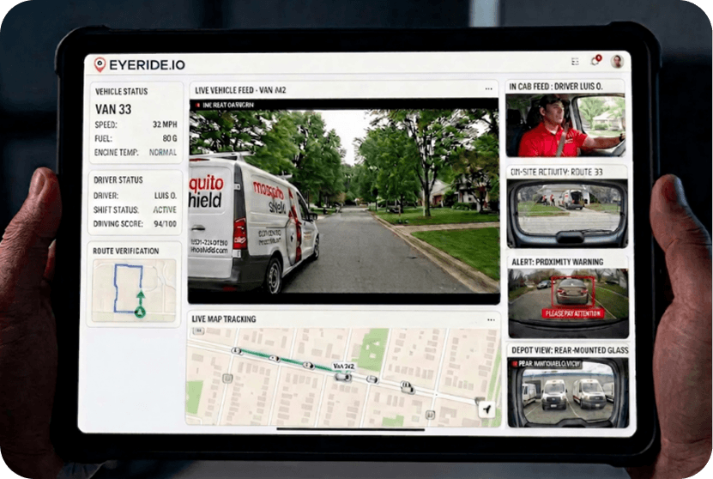Click the map location arrow button

(487, 409)
